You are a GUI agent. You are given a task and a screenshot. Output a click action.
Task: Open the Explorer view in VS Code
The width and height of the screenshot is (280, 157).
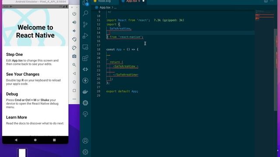coord(85,3)
